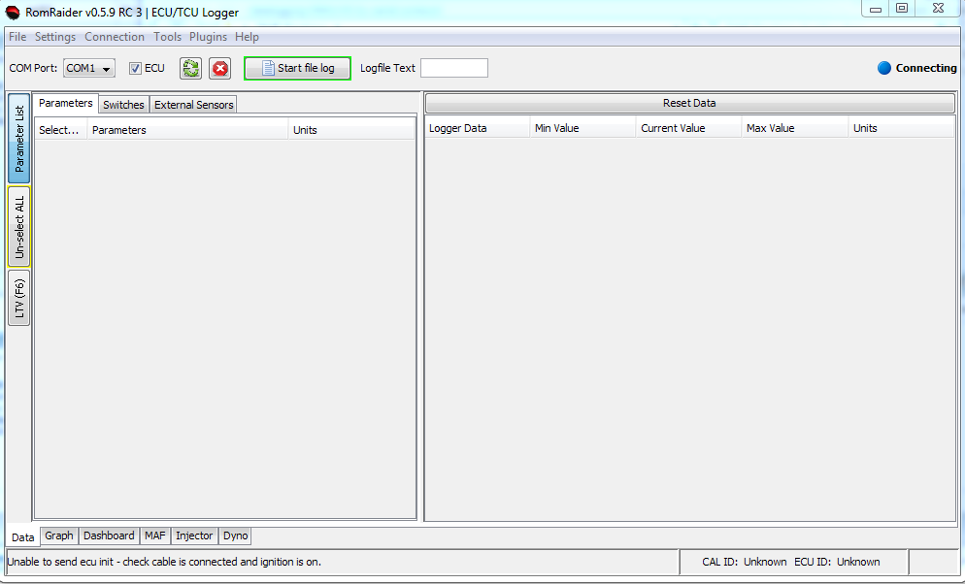Viewport: 965px width, 584px height.
Task: Click the Reset Data button
Action: pos(689,103)
